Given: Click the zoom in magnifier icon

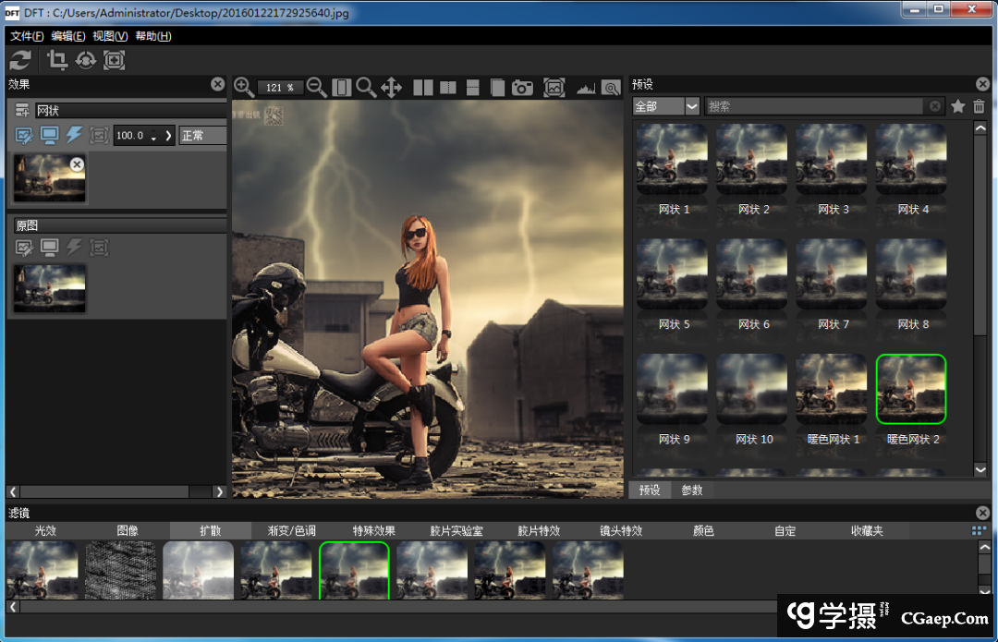Looking at the screenshot, I should (244, 87).
